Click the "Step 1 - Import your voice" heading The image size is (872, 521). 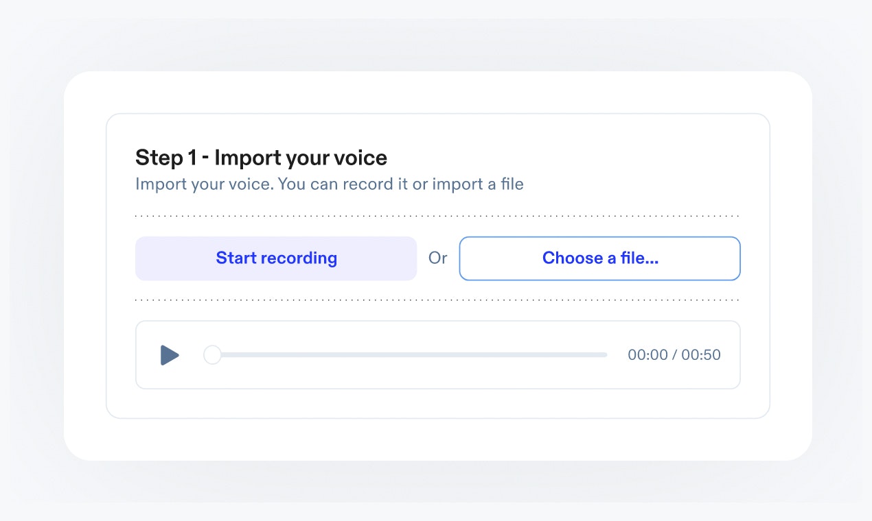pyautogui.click(x=261, y=158)
